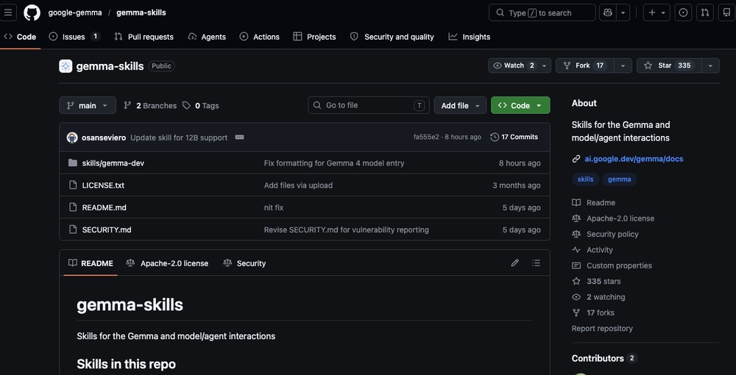Expand commit details ellipsis button
Screen dimensions: 736x375
click(239, 137)
